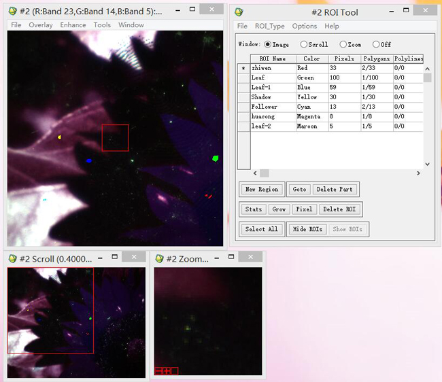Select the Zoom window radio button
442x382 pixels.
coord(343,44)
